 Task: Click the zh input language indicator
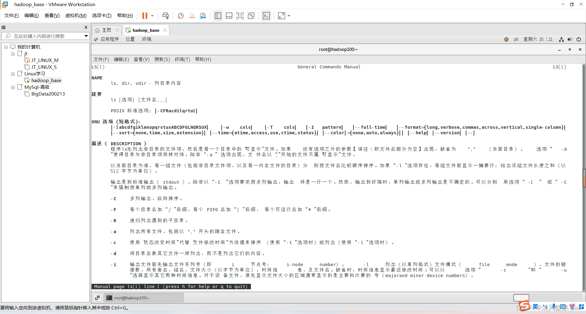pos(516,39)
